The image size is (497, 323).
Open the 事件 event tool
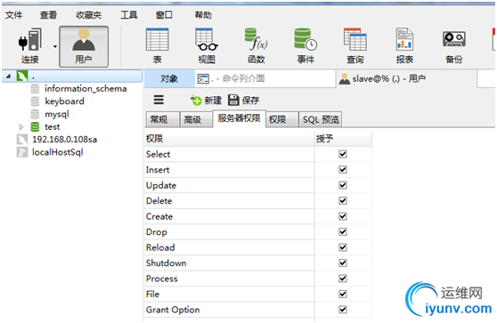(306, 46)
